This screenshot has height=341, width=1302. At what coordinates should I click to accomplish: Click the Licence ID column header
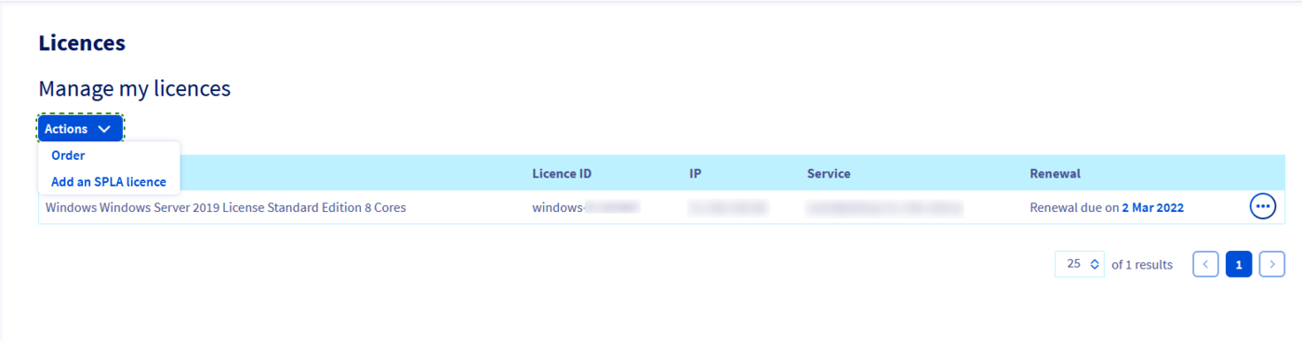tap(562, 174)
